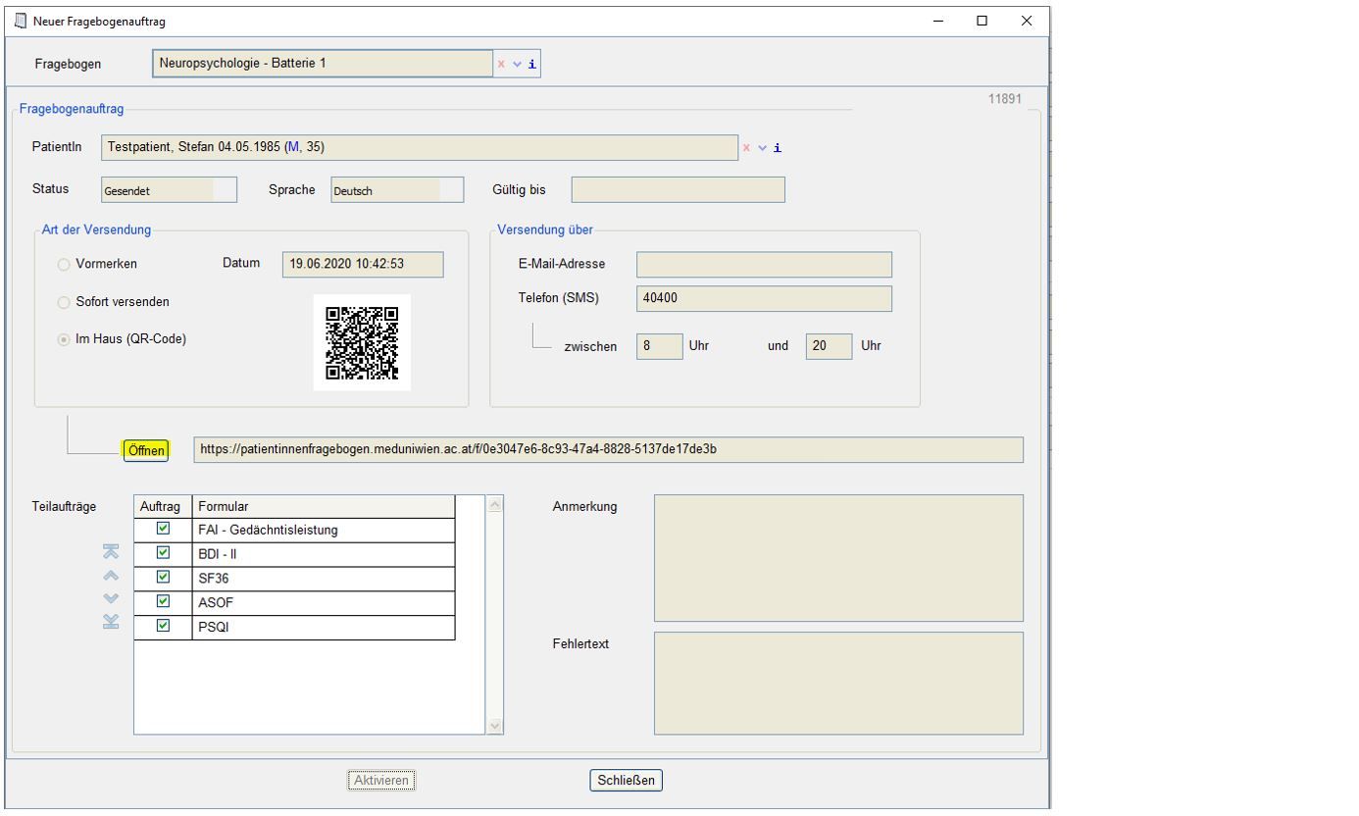
Task: Toggle the PSQI Auftrag checkbox
Action: coord(163,626)
